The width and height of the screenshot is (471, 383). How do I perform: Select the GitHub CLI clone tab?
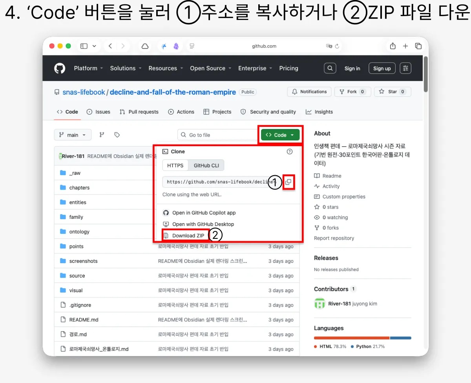206,165
